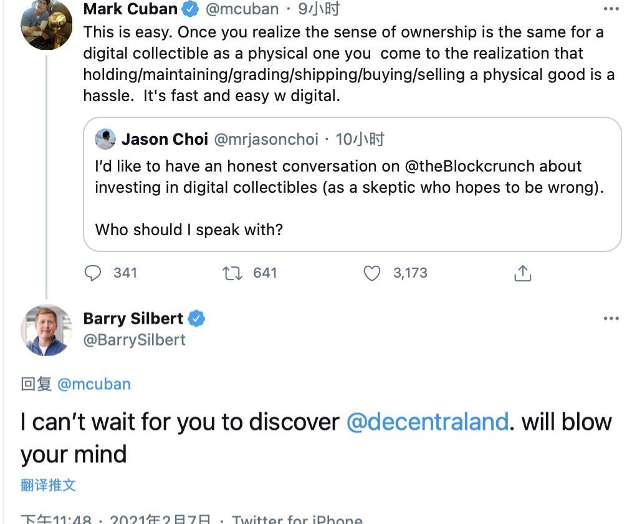This screenshot has width=632, height=524.
Task: Click the 9小时 timestamp on Cuban's tweet
Action: tap(319, 9)
